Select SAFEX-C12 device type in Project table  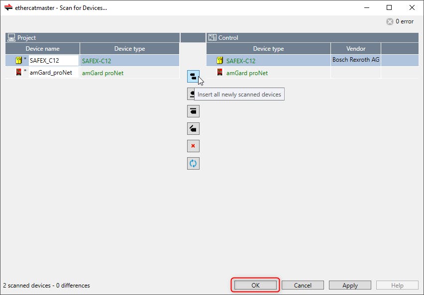pyautogui.click(x=97, y=61)
